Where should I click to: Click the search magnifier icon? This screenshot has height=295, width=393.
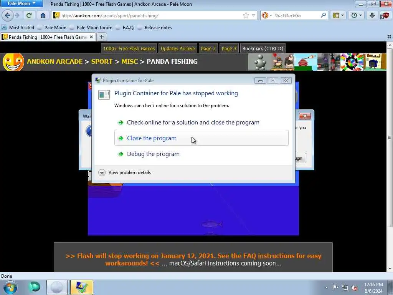(x=323, y=15)
